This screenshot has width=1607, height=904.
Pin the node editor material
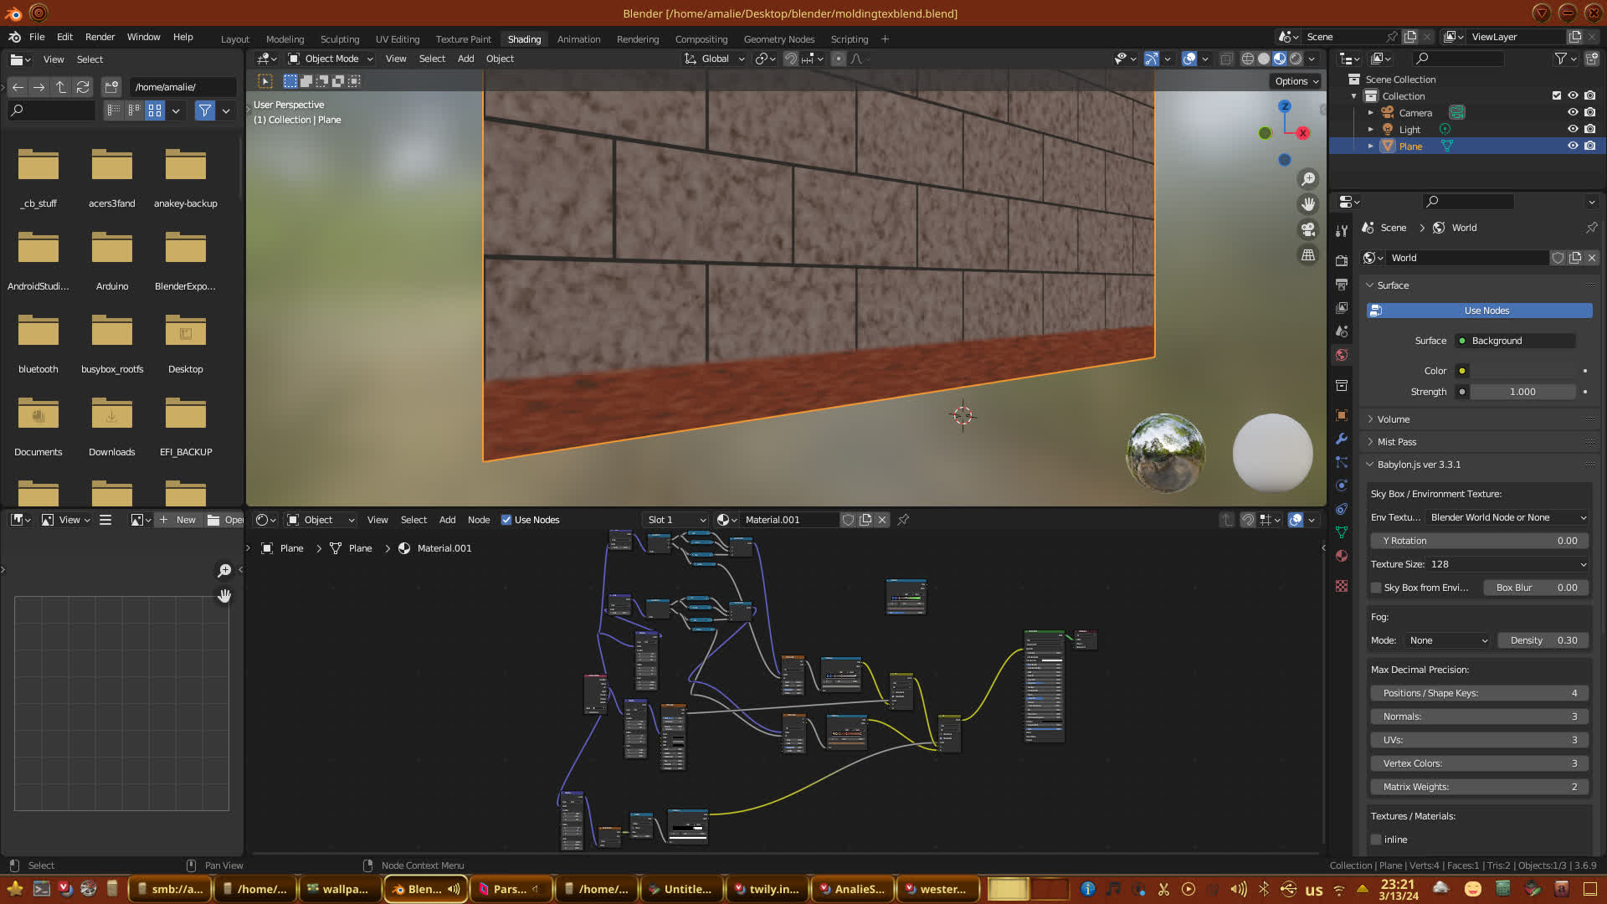(x=903, y=520)
